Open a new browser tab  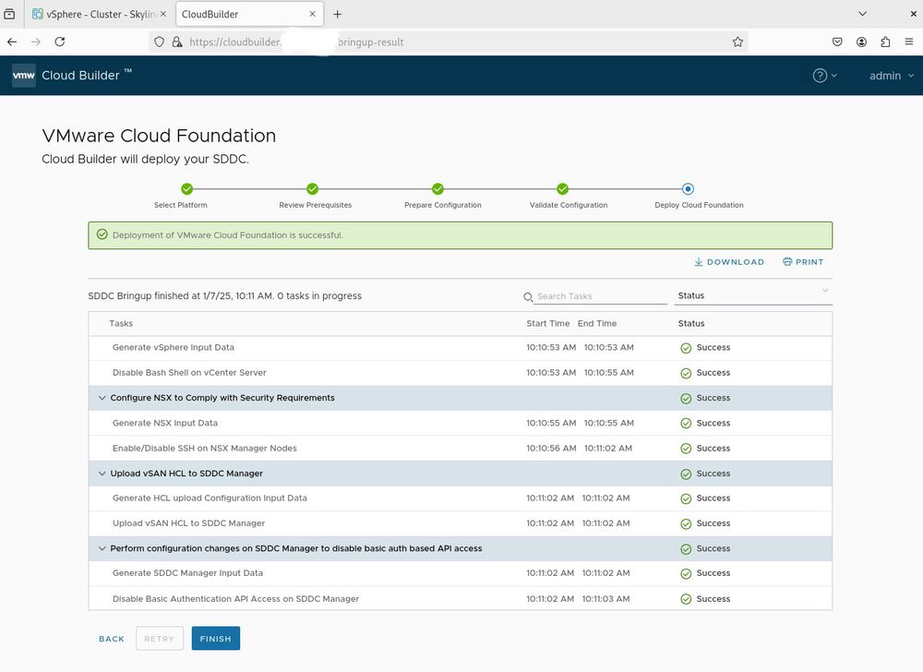click(337, 14)
